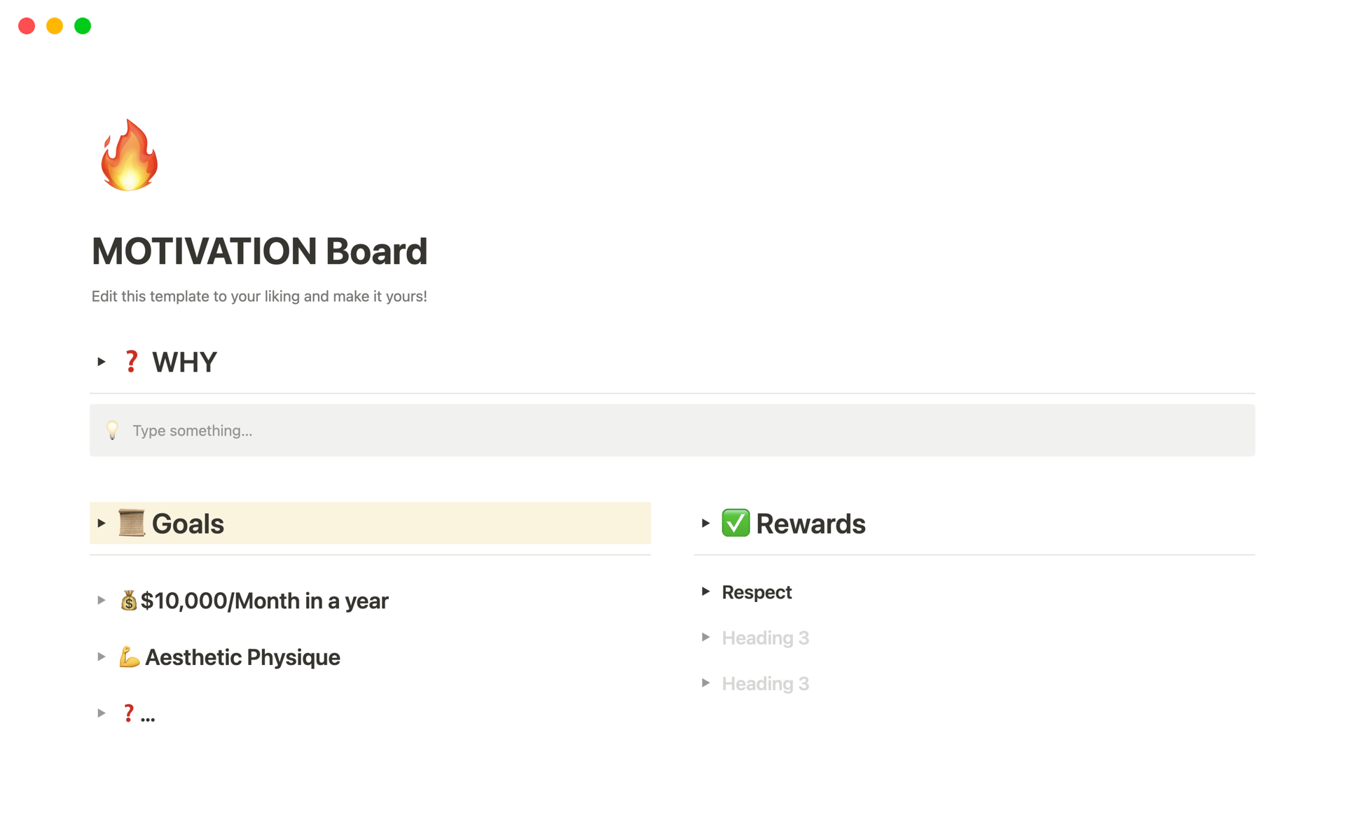Select the flexed bicep emoji beside Aesthetic Physique

point(129,657)
